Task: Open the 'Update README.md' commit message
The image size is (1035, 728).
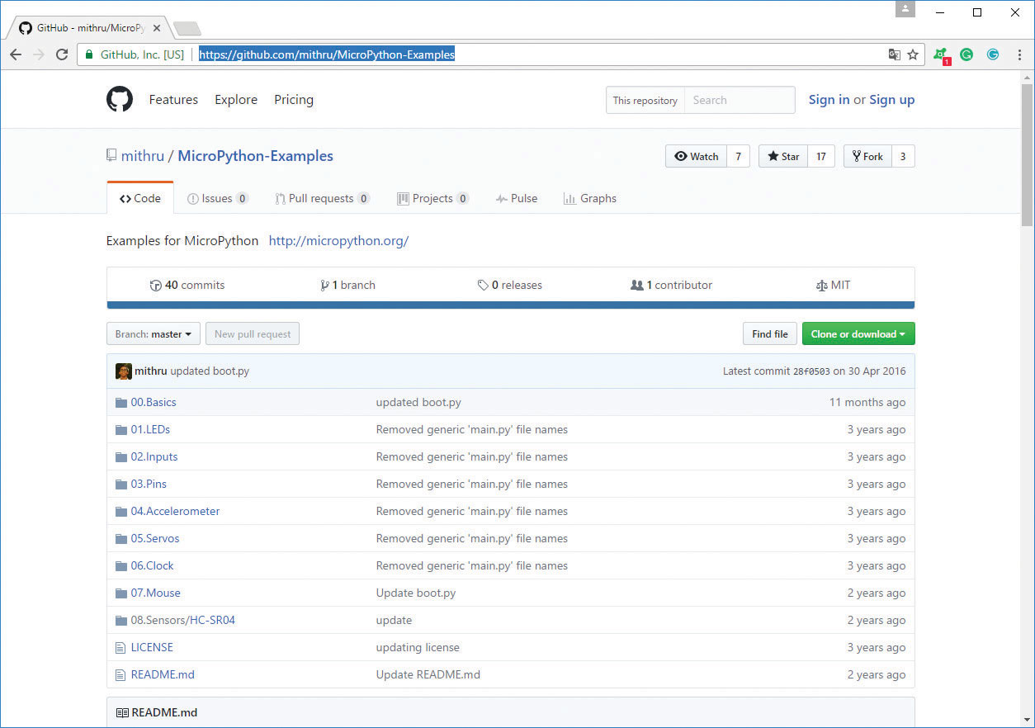Action: tap(428, 675)
